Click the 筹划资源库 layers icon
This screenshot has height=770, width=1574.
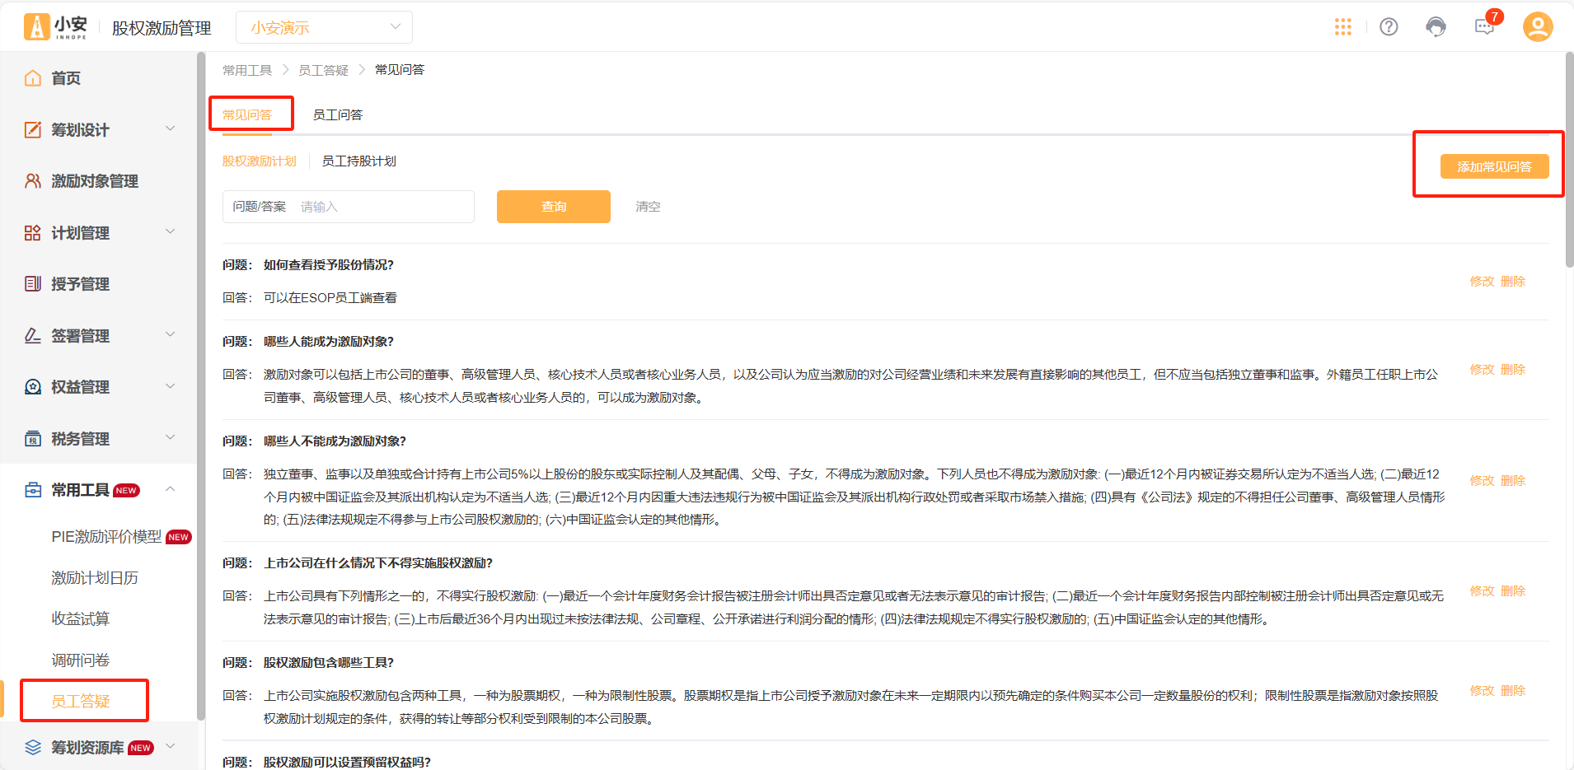[x=33, y=747]
